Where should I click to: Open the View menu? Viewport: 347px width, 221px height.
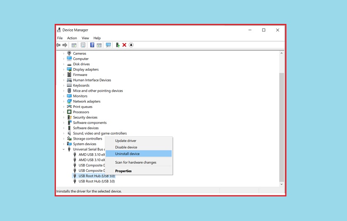click(85, 38)
